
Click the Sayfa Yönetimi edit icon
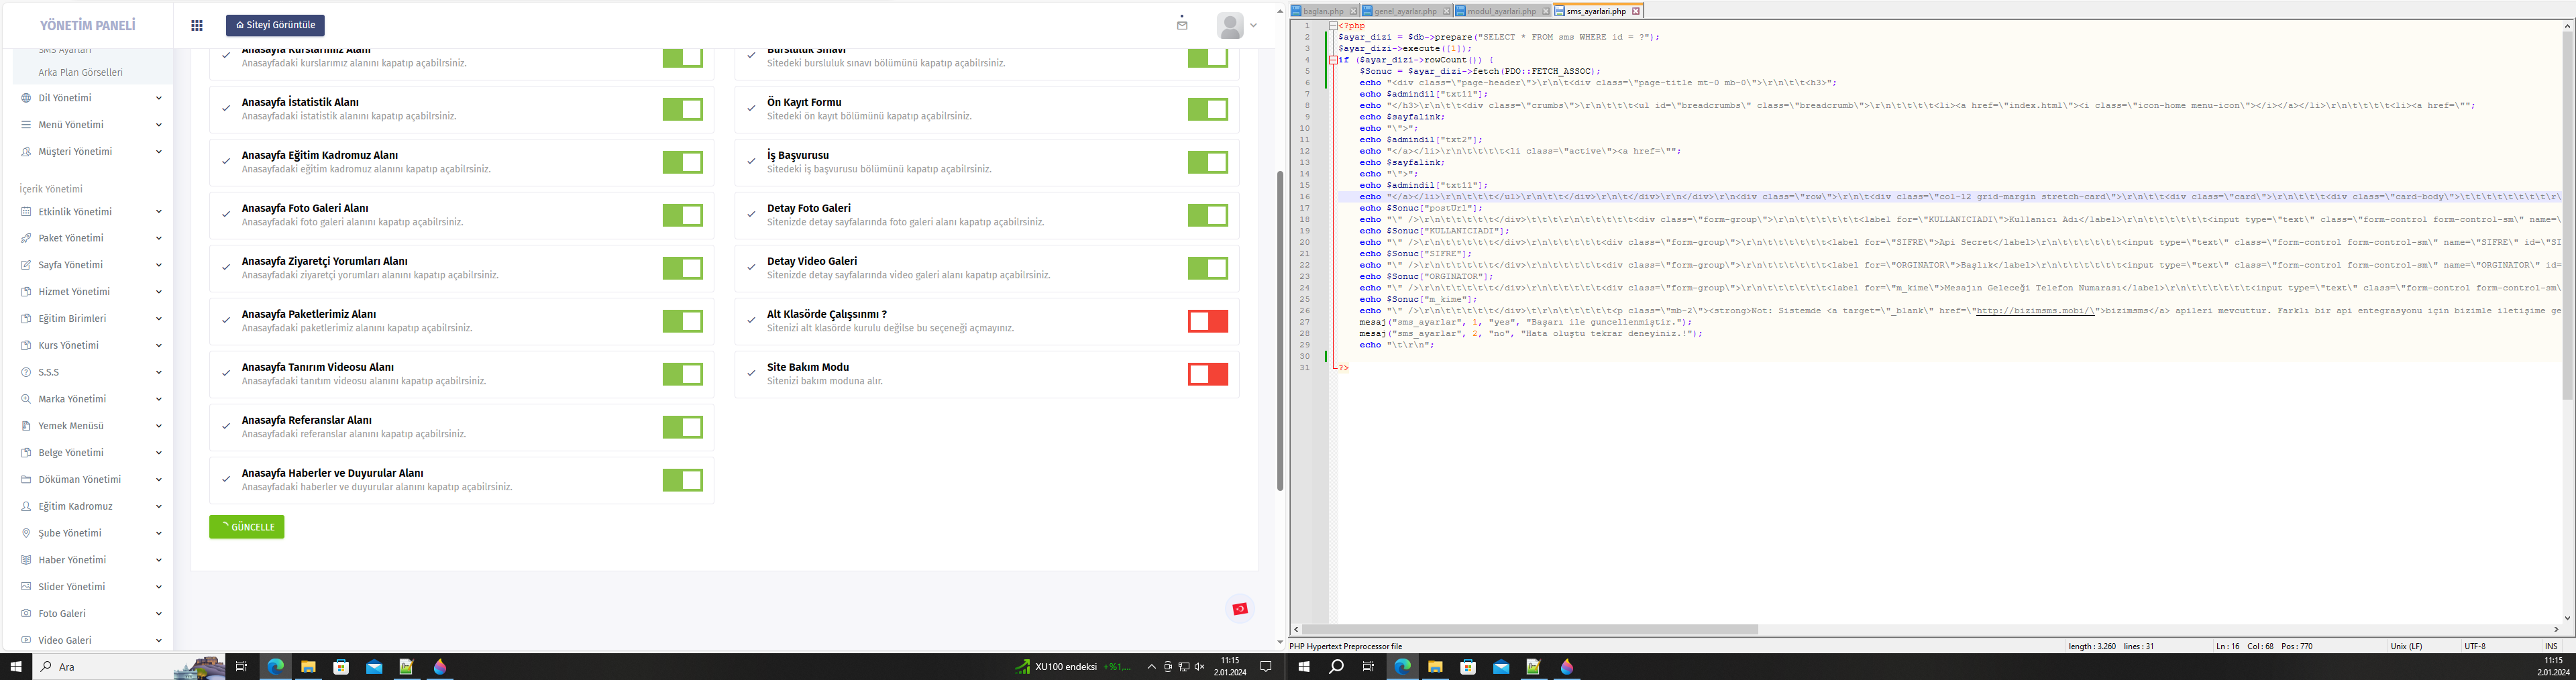click(x=26, y=265)
